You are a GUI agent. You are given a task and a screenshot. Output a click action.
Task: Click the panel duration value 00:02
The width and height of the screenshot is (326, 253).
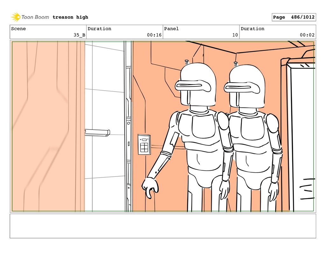(x=307, y=35)
